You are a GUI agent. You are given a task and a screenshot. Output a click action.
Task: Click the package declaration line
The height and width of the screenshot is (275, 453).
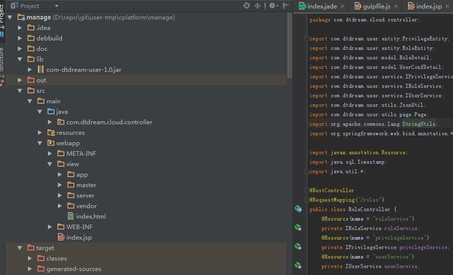click(x=364, y=19)
